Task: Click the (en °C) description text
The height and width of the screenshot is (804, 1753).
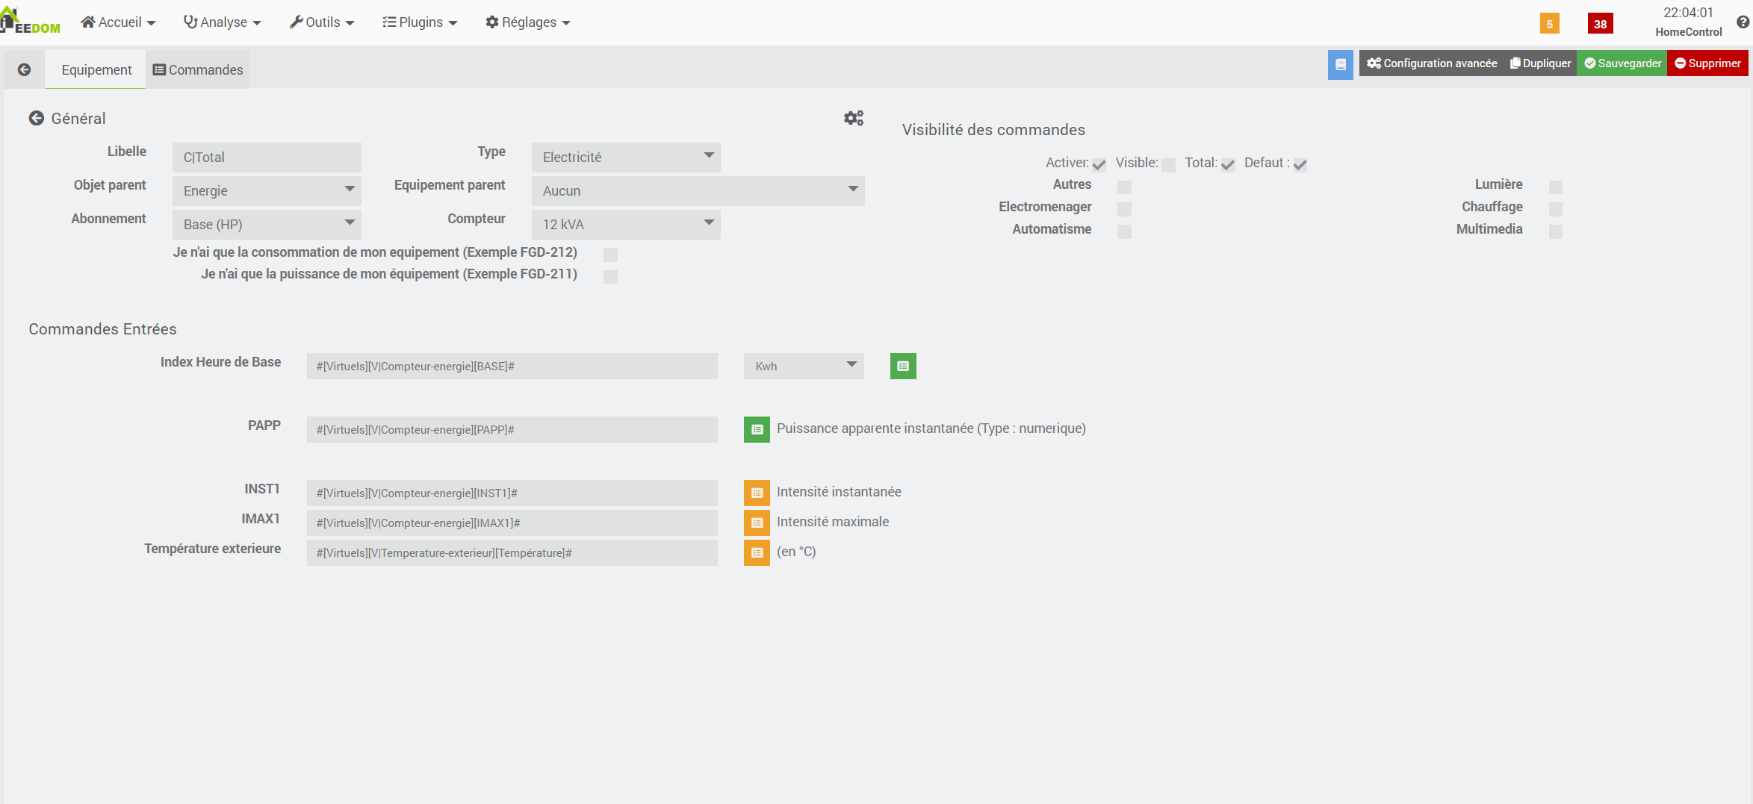Action: [796, 552]
